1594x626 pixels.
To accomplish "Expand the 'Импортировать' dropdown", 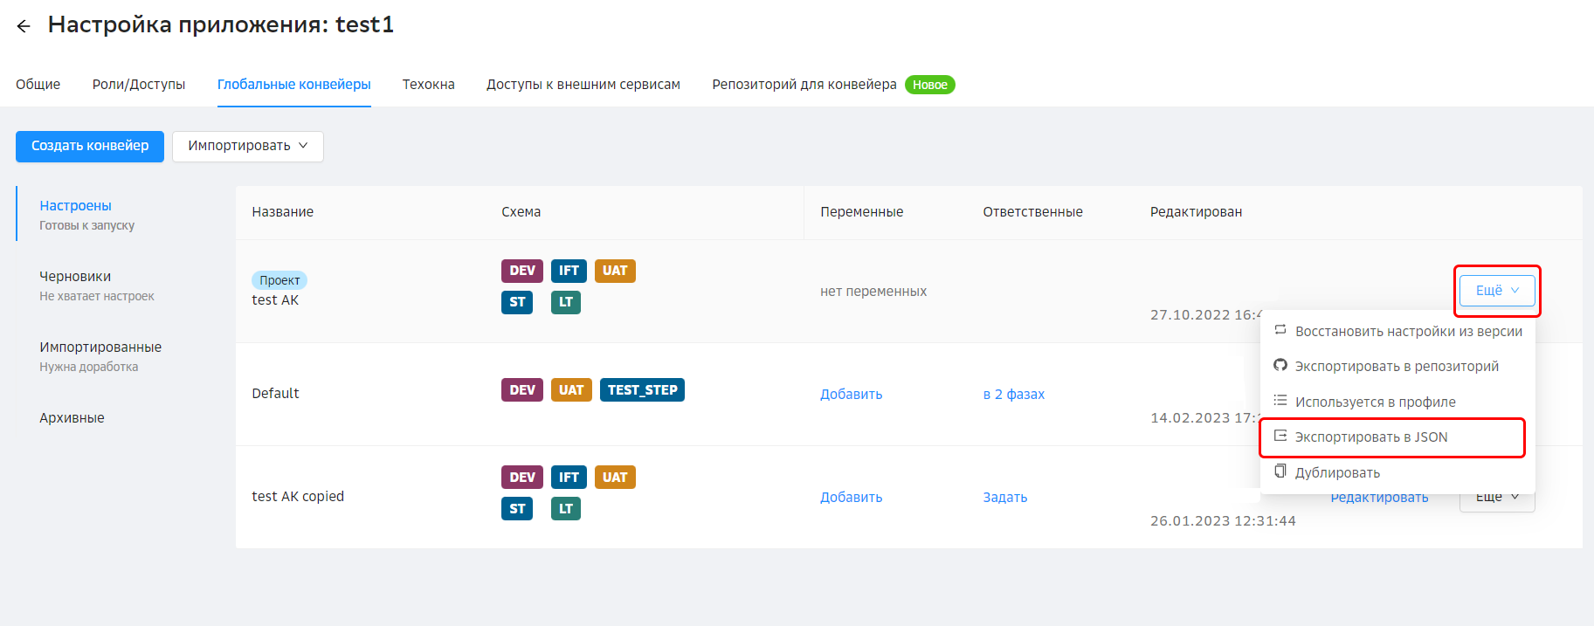I will pos(247,146).
